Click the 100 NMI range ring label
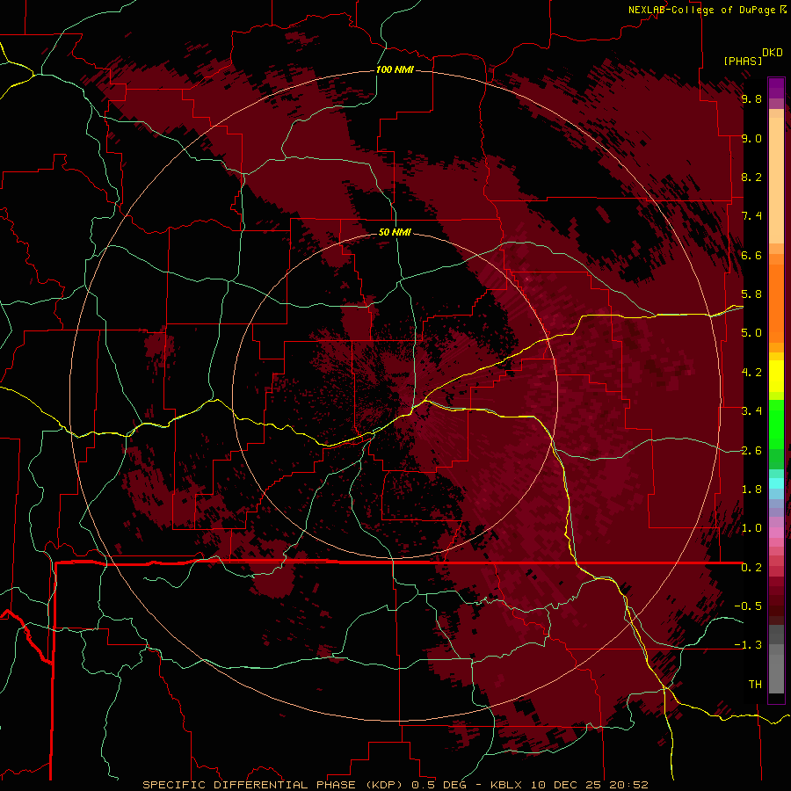This screenshot has width=791, height=791. click(x=395, y=69)
